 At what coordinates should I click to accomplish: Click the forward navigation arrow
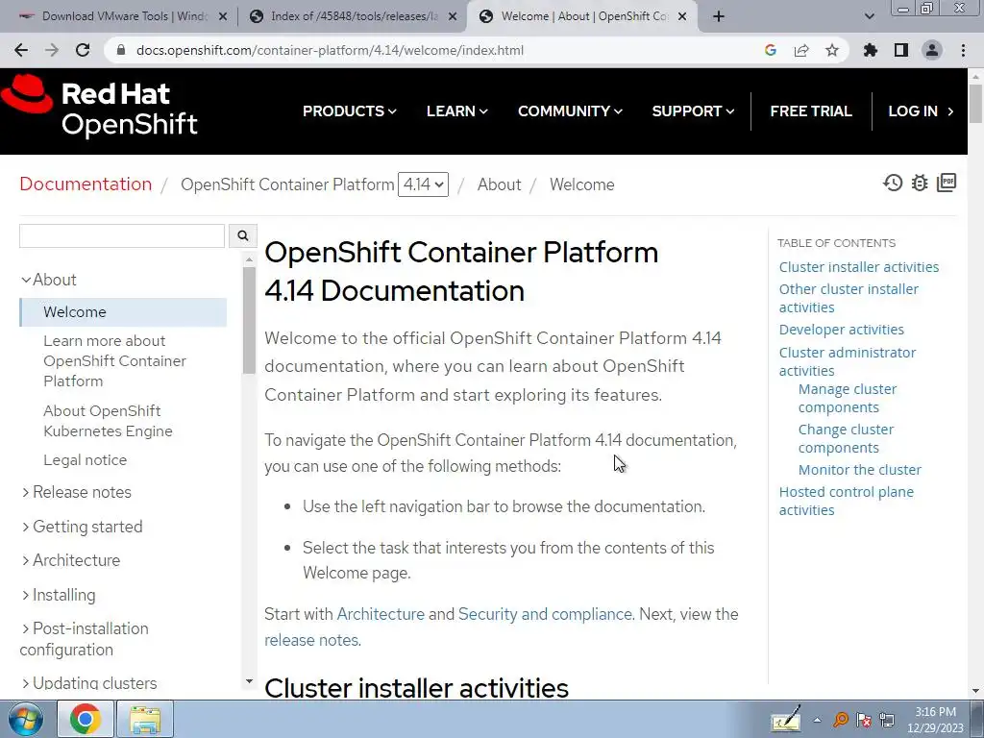coord(52,50)
